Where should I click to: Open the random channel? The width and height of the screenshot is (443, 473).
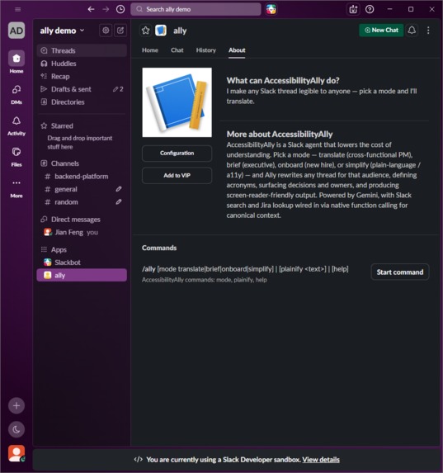82,201
